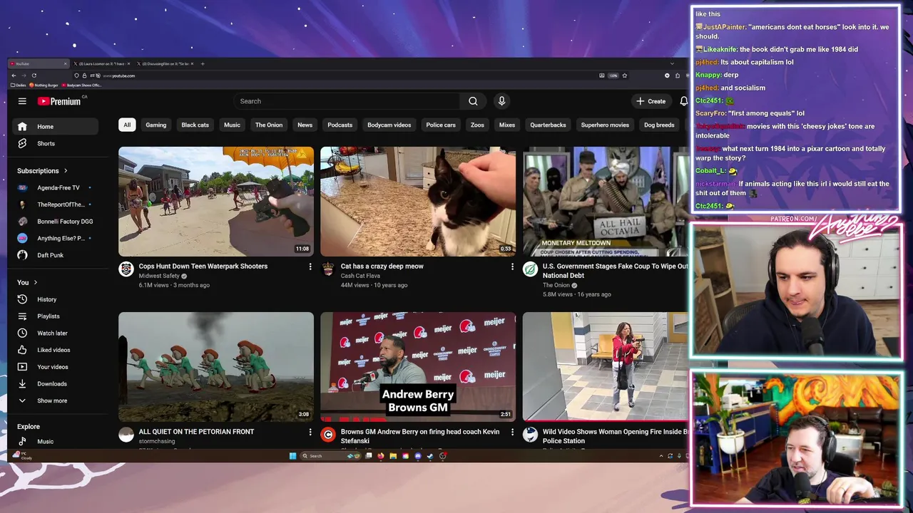Open Liked videos in the sidebar

tap(56, 350)
